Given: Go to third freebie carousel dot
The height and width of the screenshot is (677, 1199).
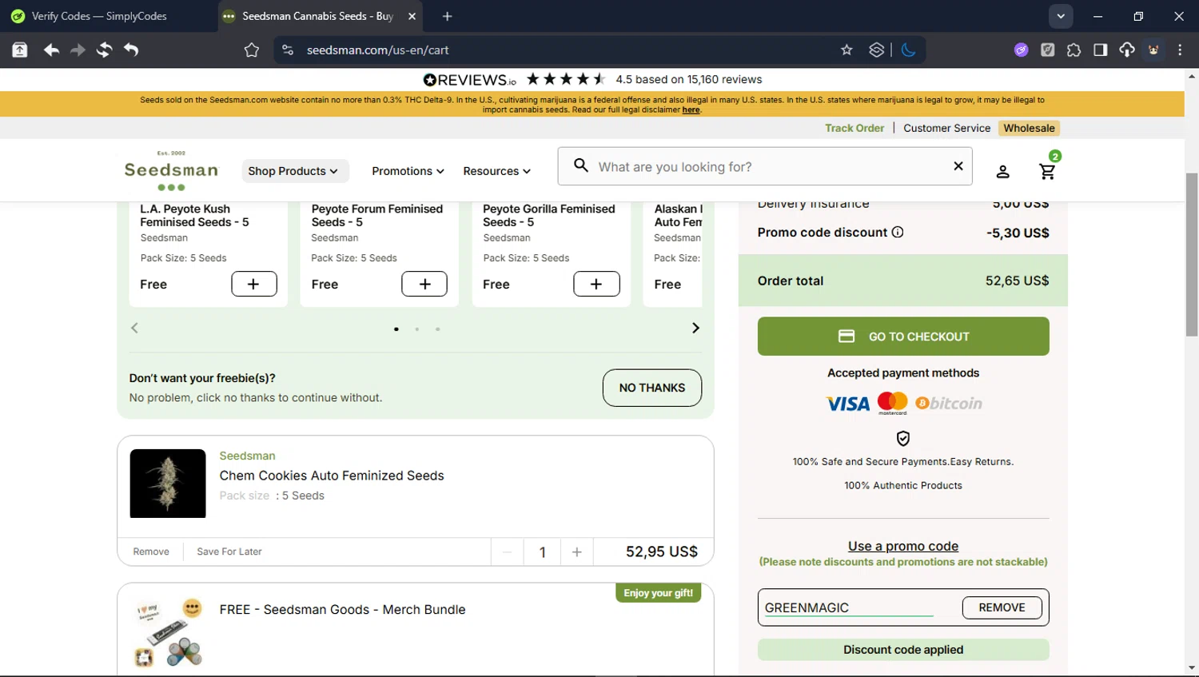Looking at the screenshot, I should (437, 329).
